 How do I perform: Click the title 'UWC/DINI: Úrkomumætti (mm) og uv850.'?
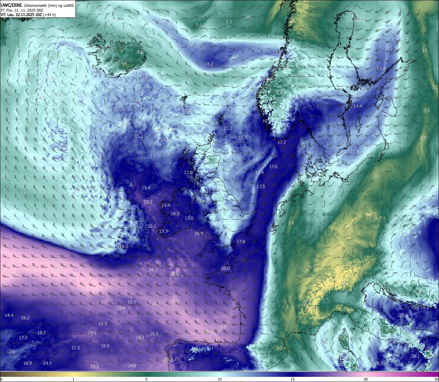tap(38, 5)
